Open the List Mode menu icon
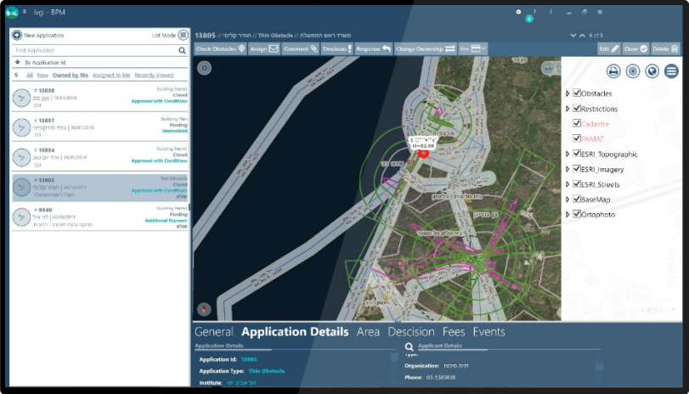This screenshot has height=394, width=689. (x=183, y=36)
